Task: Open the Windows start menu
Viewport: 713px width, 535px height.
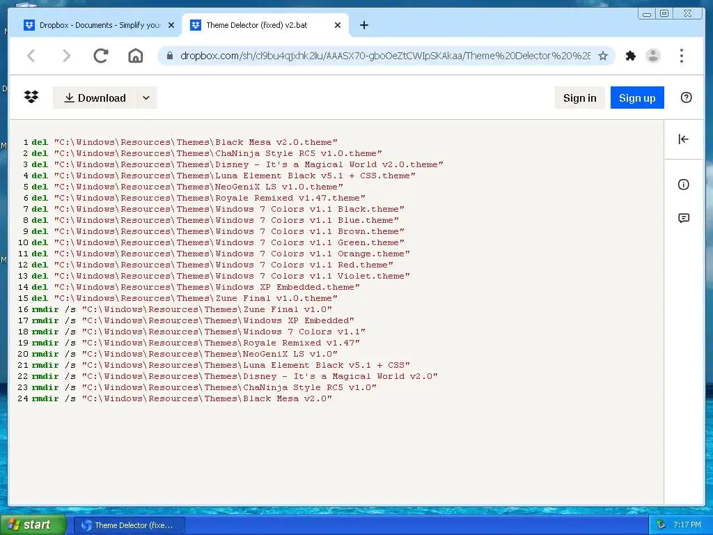Action: pos(33,525)
